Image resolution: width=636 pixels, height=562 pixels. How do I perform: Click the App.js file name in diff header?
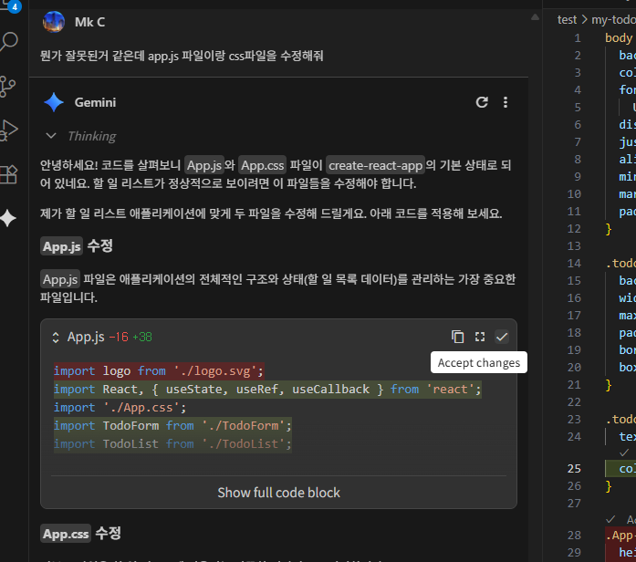[86, 337]
